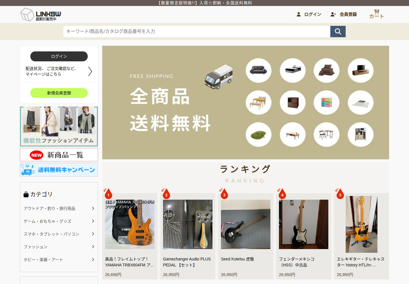Open 新商品一覧 NEW banner

point(59,155)
